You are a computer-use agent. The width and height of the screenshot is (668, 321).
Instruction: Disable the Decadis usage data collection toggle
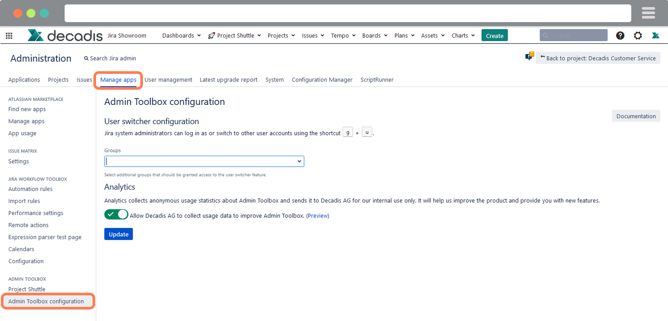116,214
